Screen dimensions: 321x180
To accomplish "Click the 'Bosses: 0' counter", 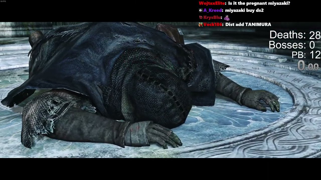I will point(292,45).
